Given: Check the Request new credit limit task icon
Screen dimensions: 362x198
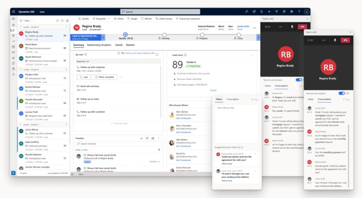Looking at the screenshot, I should [x=26, y=116].
